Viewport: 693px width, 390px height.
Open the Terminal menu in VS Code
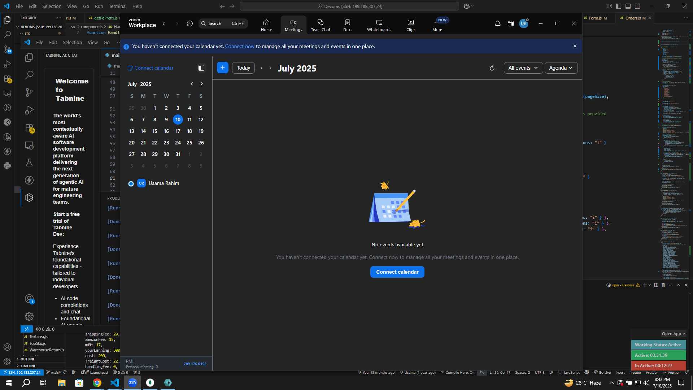(x=118, y=6)
